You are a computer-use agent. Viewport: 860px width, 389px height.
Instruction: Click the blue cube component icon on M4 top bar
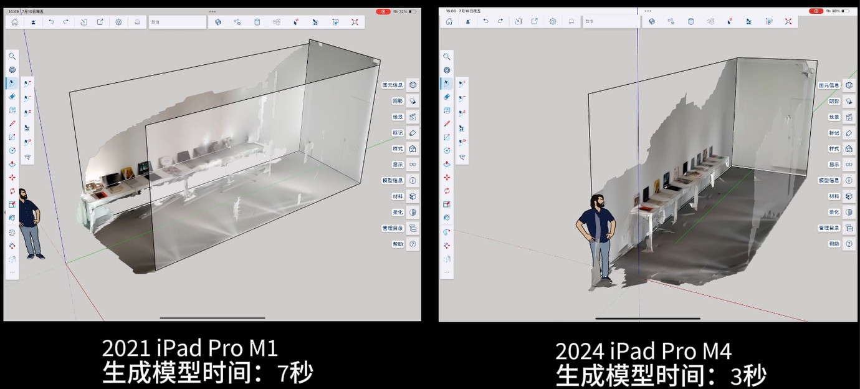[x=652, y=21]
